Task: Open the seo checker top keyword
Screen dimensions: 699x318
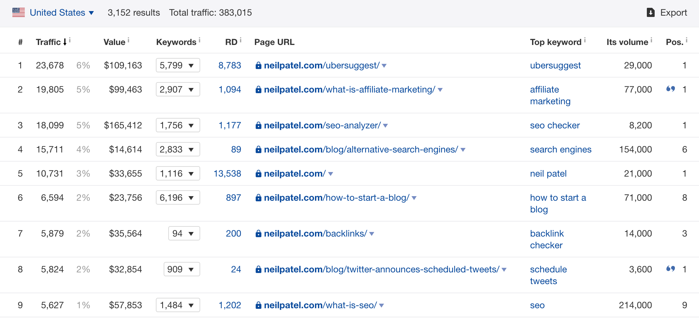Action: (555, 125)
